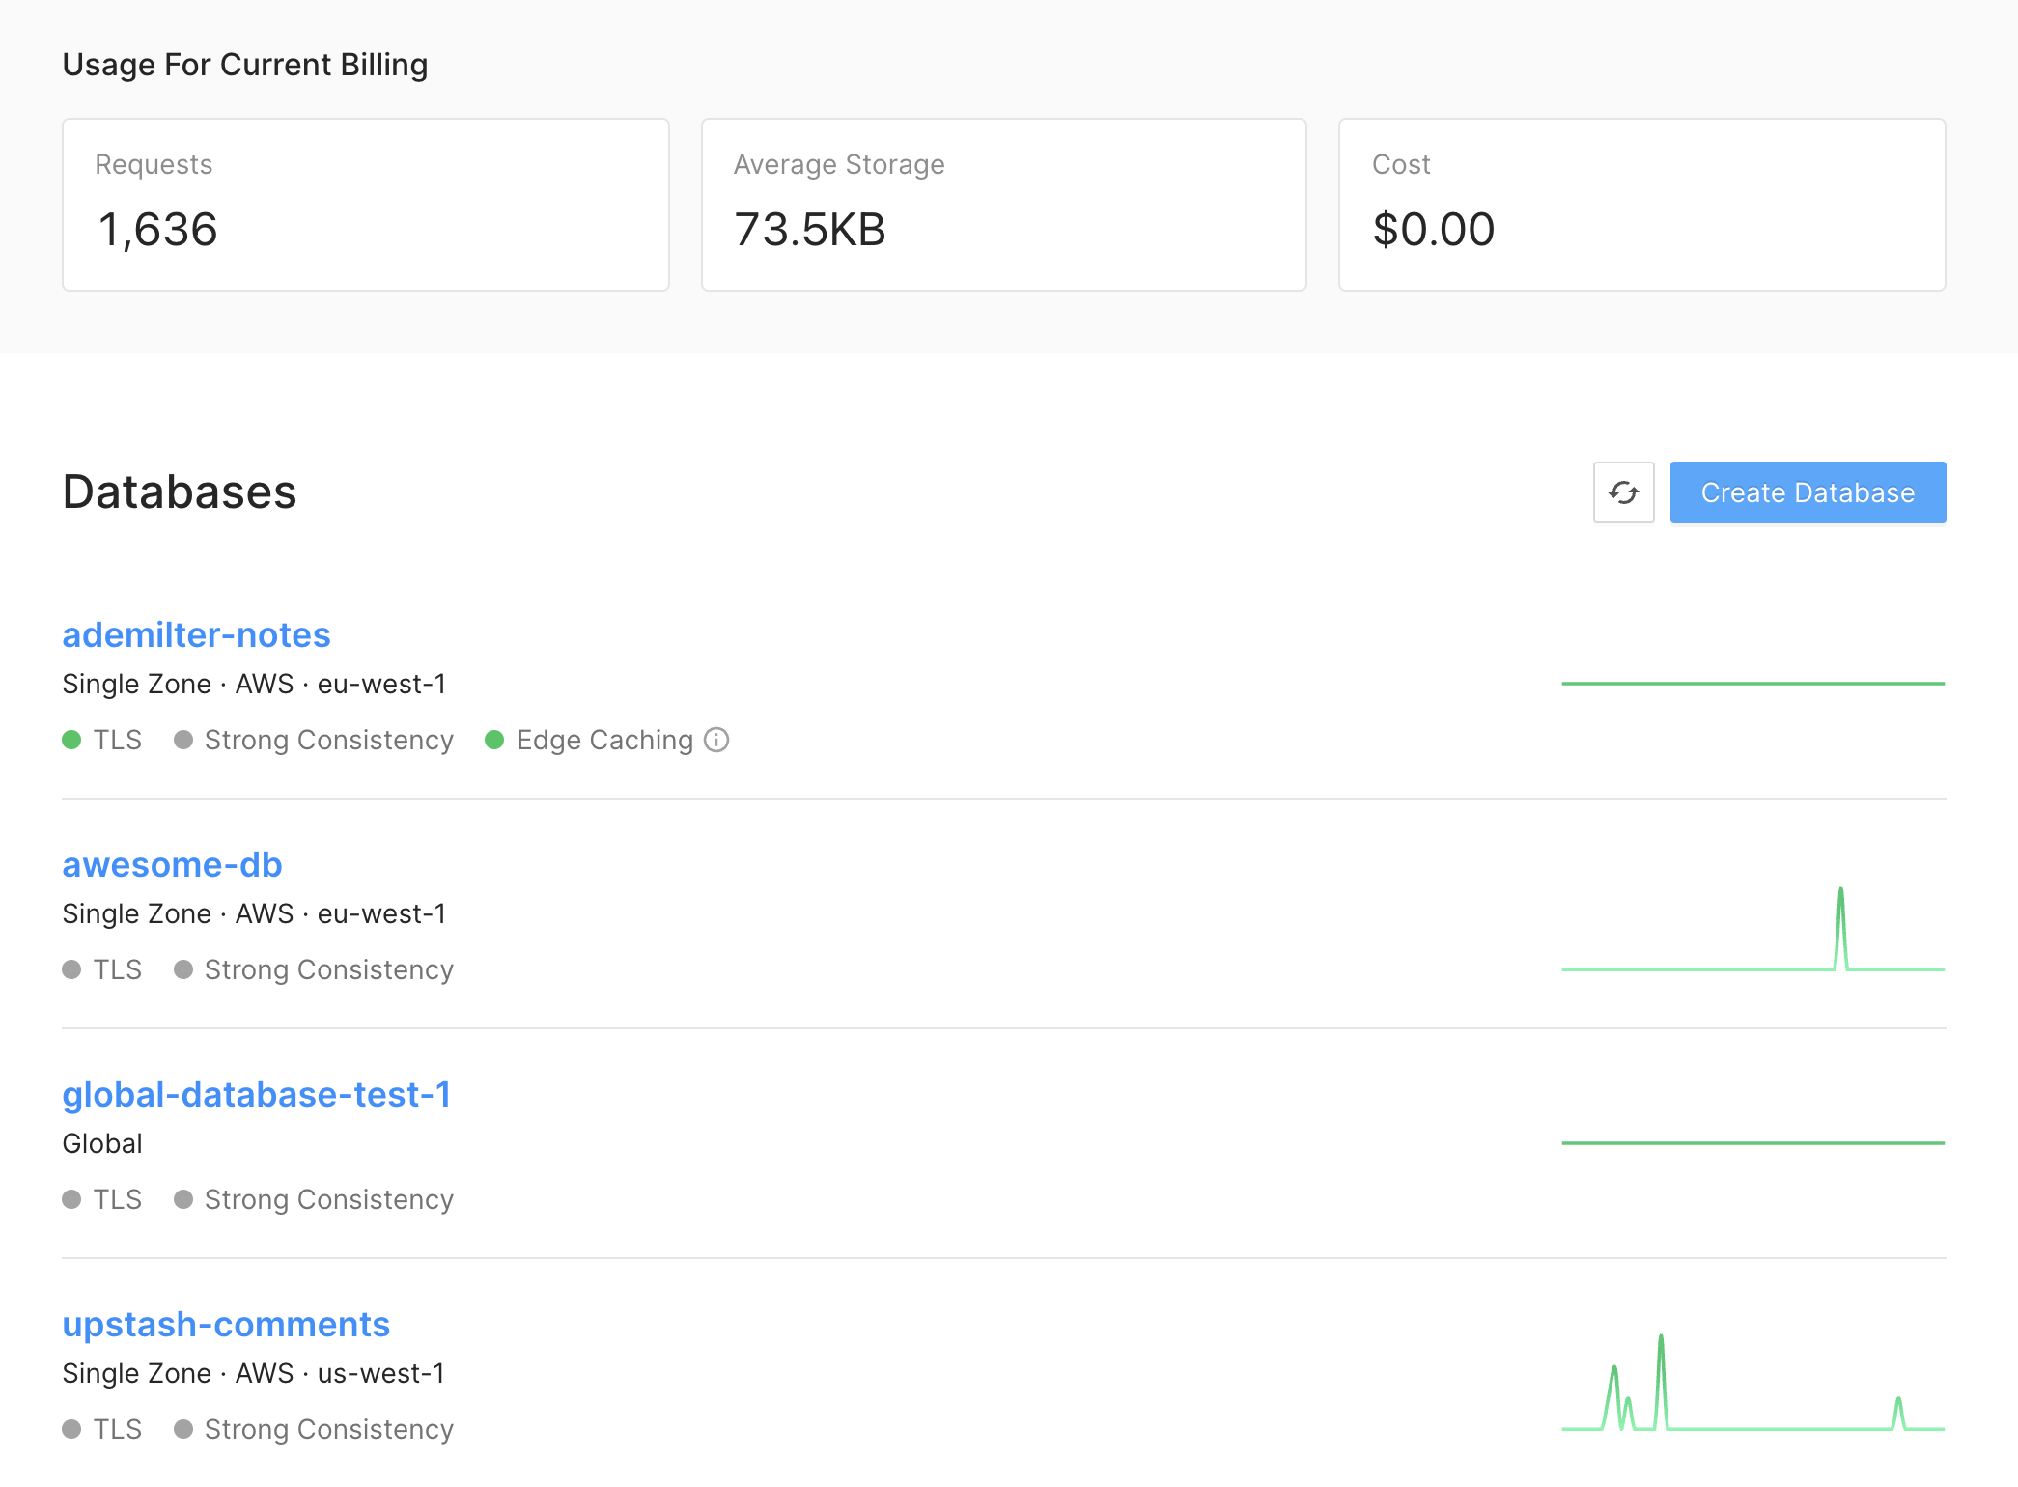Click the green TLS dot on ademilter-notes
Image resolution: width=2018 pixels, height=1487 pixels.
click(71, 740)
